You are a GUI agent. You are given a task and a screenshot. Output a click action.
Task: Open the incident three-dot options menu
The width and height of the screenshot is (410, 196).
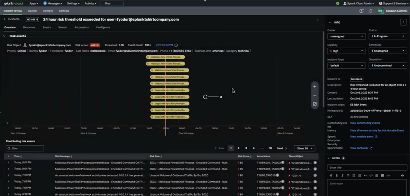318,19
